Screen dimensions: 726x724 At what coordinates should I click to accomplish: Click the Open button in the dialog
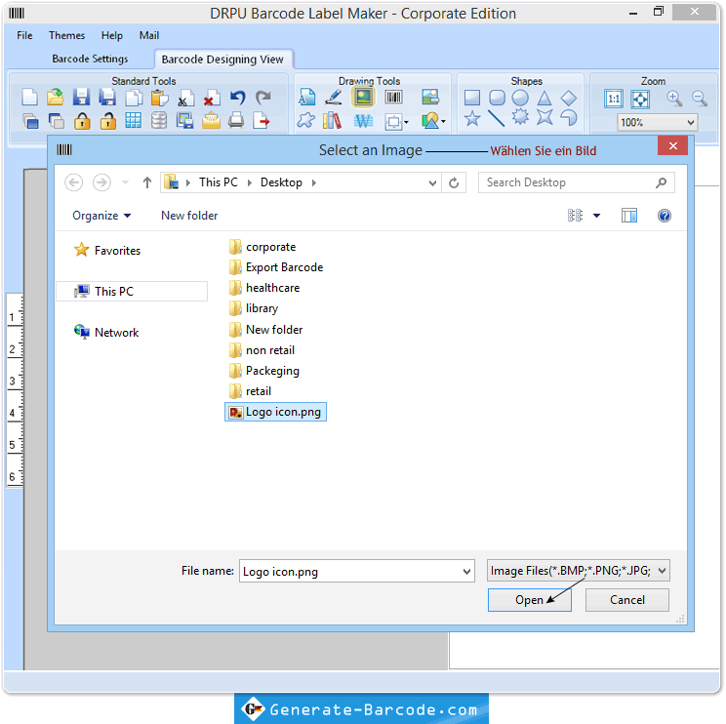pyautogui.click(x=529, y=600)
